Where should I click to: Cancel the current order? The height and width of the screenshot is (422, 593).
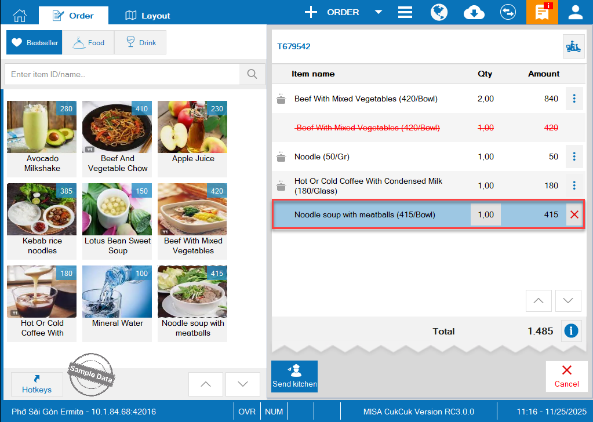566,376
